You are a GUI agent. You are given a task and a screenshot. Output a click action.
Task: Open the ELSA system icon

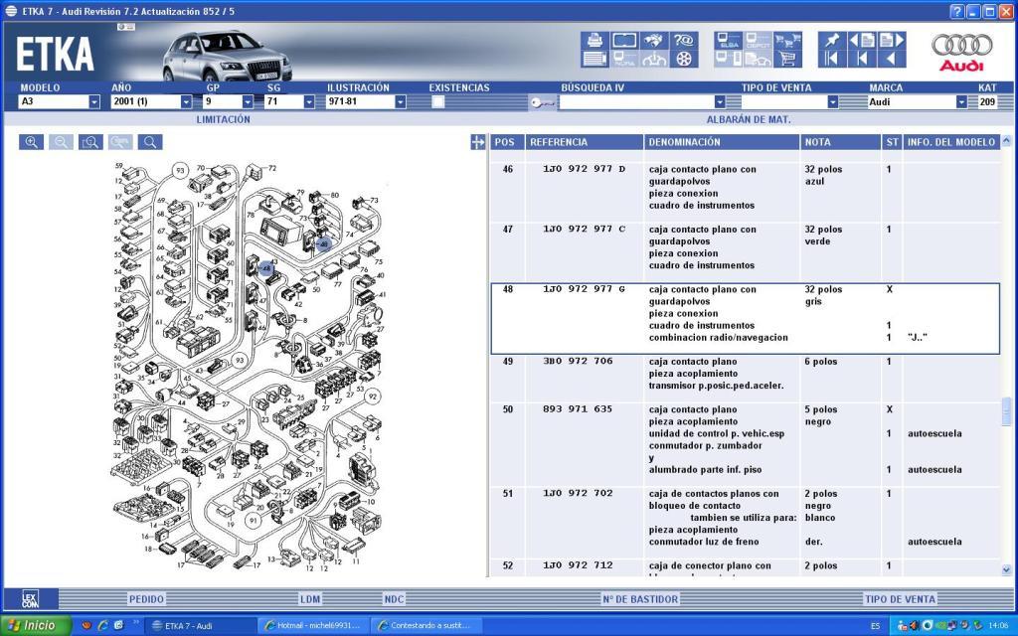(x=729, y=40)
